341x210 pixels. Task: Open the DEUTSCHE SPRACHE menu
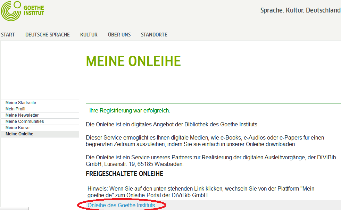click(48, 35)
